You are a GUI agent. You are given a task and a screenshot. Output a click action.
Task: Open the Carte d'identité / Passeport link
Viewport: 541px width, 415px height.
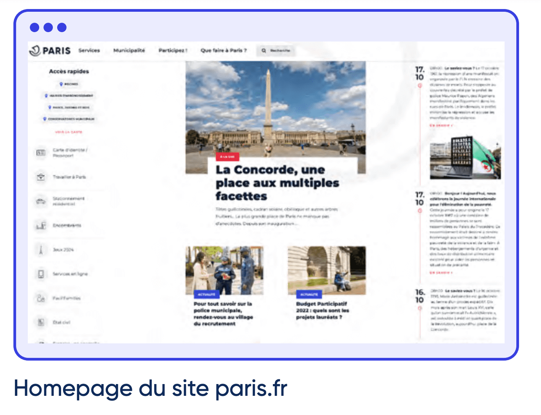tap(70, 153)
